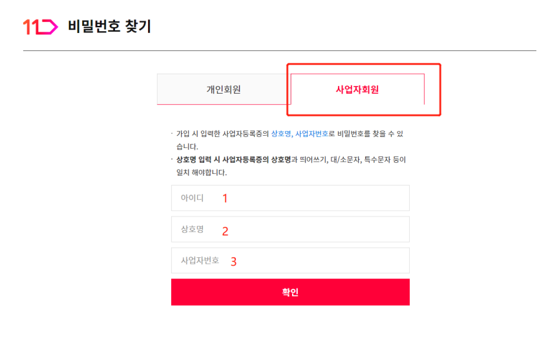Click red annotation number 3
The height and width of the screenshot is (340, 537).
(234, 262)
